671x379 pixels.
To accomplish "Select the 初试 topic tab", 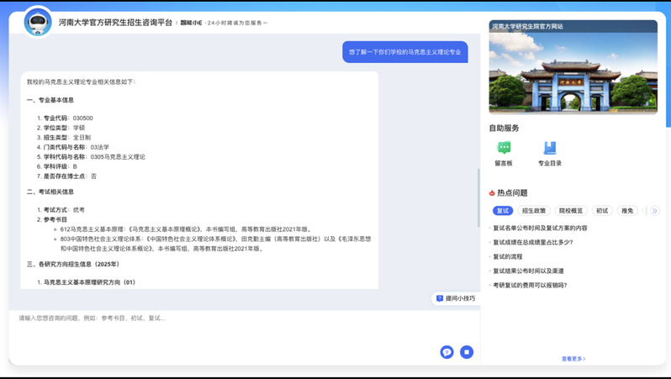I will pyautogui.click(x=601, y=211).
